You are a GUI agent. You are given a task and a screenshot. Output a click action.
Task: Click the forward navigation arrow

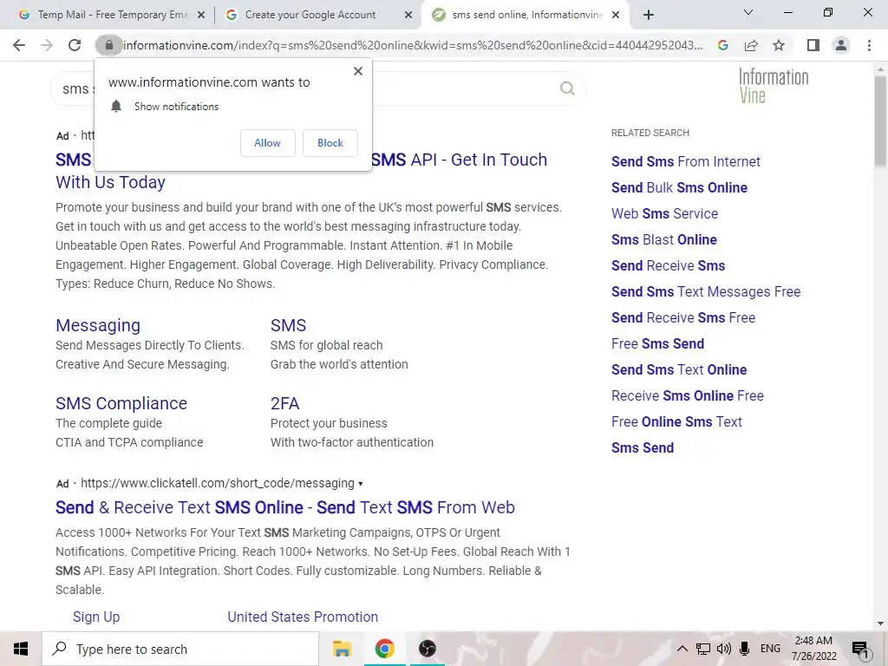point(47,45)
